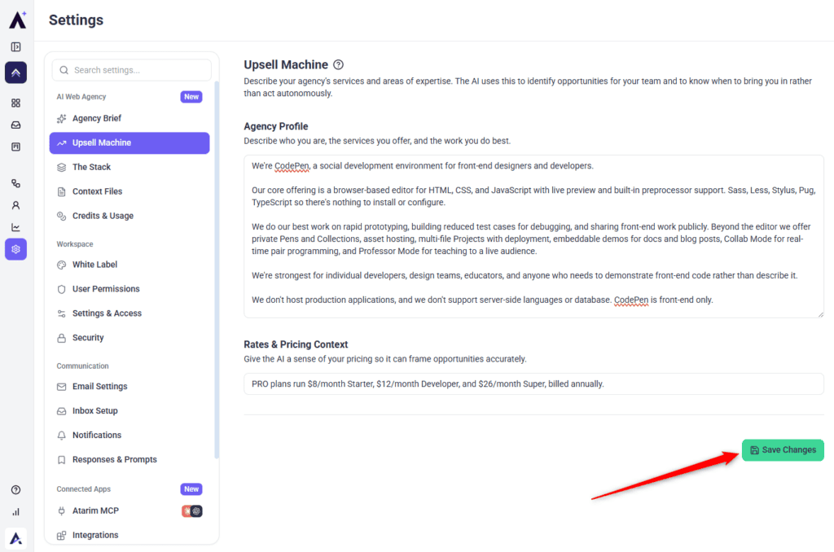This screenshot has height=552, width=834.
Task: Open Email Settings
Action: (x=129, y=387)
